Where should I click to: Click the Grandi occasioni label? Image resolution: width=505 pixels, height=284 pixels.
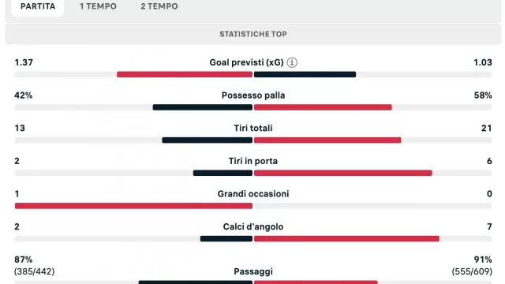tap(253, 194)
